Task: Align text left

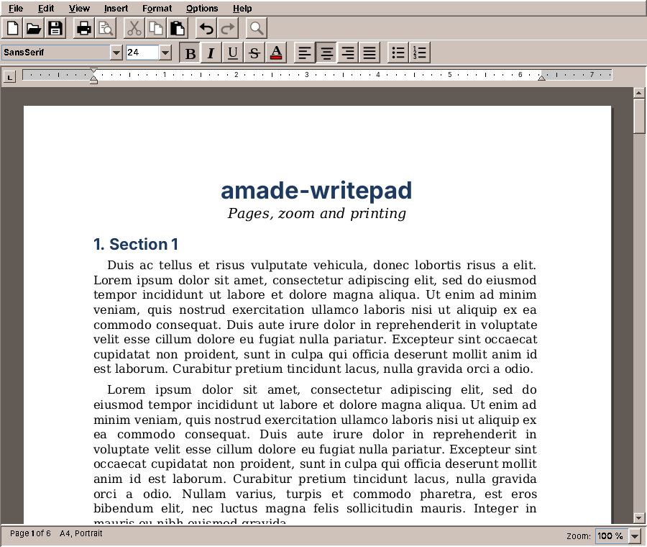Action: tap(305, 53)
